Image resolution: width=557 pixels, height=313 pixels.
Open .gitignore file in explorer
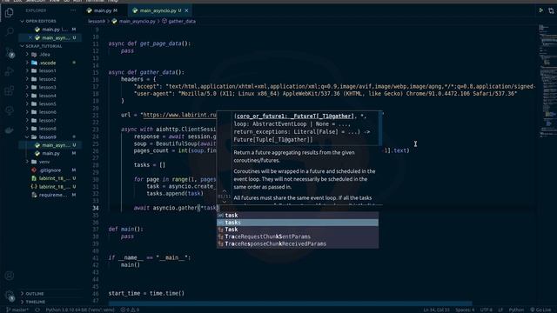coord(50,170)
